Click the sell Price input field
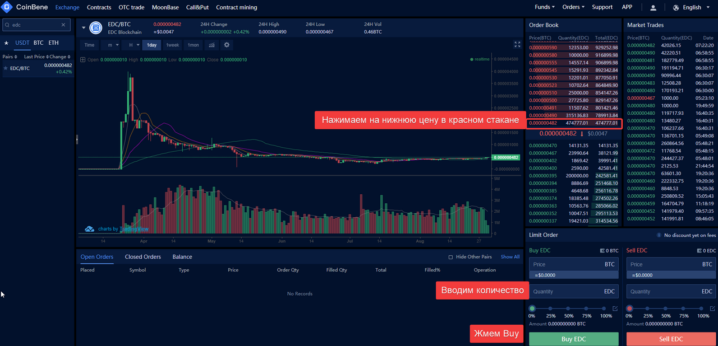 [671, 264]
